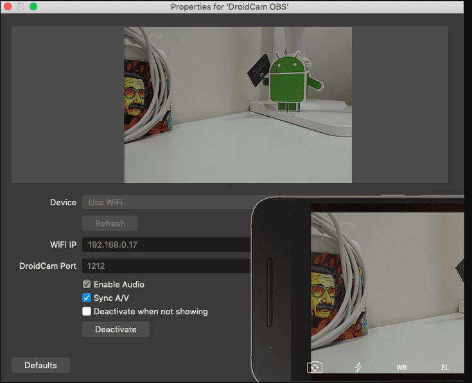Click the camera preview in properties window

(238, 105)
